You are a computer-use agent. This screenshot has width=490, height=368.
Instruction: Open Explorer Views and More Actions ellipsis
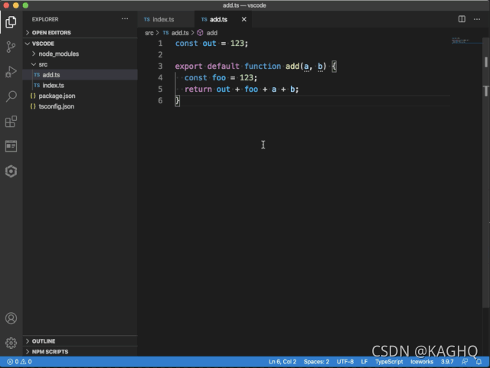pos(125,19)
